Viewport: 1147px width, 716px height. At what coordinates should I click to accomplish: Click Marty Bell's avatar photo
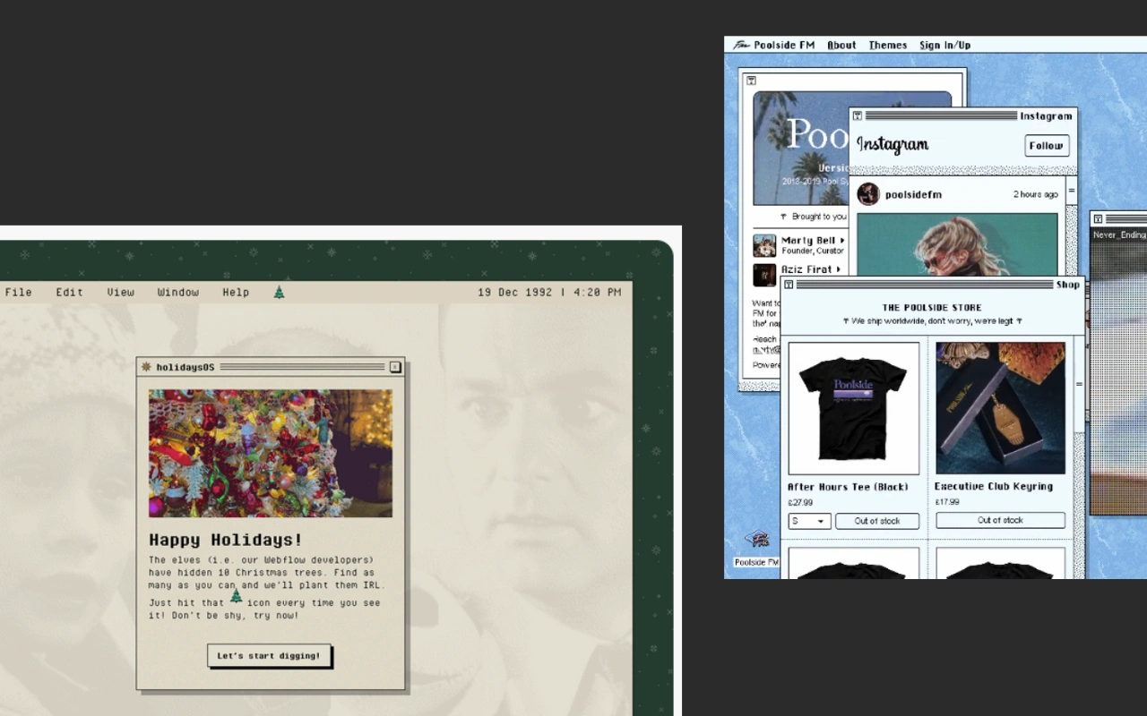point(764,245)
